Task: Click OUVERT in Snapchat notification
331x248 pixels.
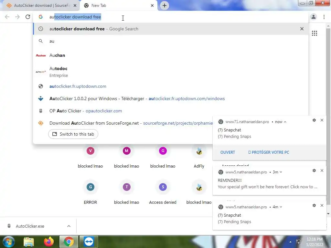Action: pos(228,152)
